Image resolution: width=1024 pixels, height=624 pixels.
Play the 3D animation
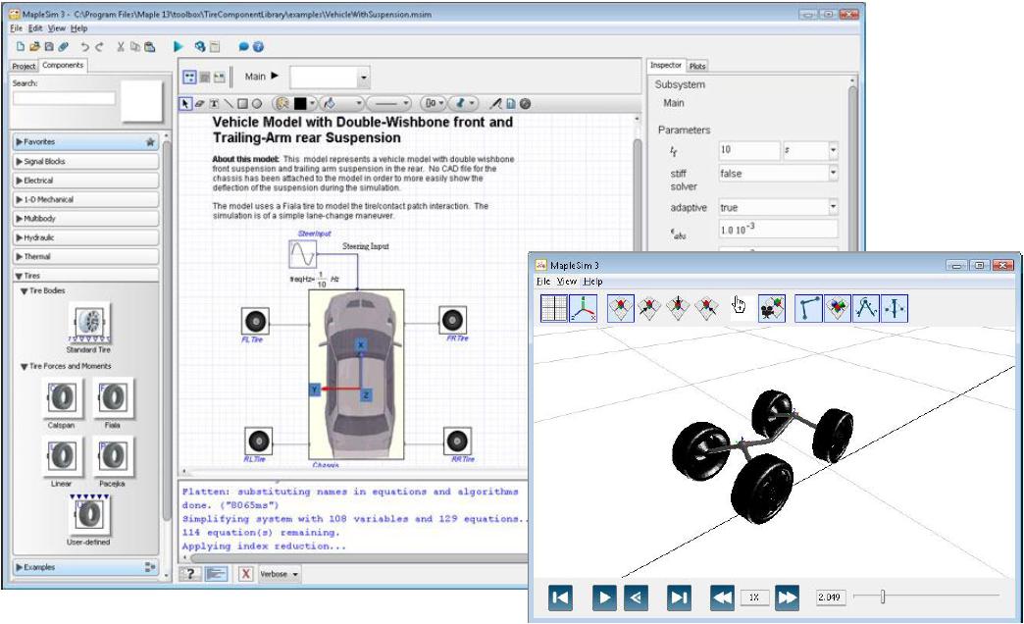[x=605, y=597]
